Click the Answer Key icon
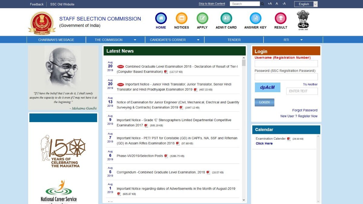The width and height of the screenshot is (363, 204). pyautogui.click(x=255, y=18)
